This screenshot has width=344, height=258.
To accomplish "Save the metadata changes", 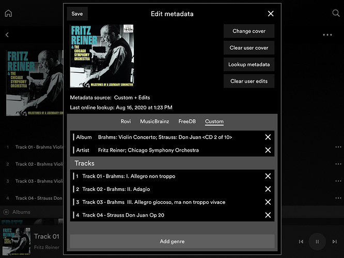I will pos(77,13).
